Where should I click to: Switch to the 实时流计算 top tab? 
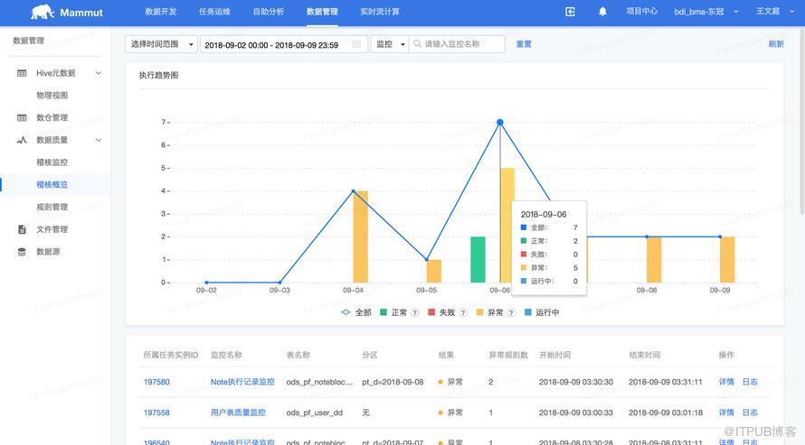coord(380,11)
